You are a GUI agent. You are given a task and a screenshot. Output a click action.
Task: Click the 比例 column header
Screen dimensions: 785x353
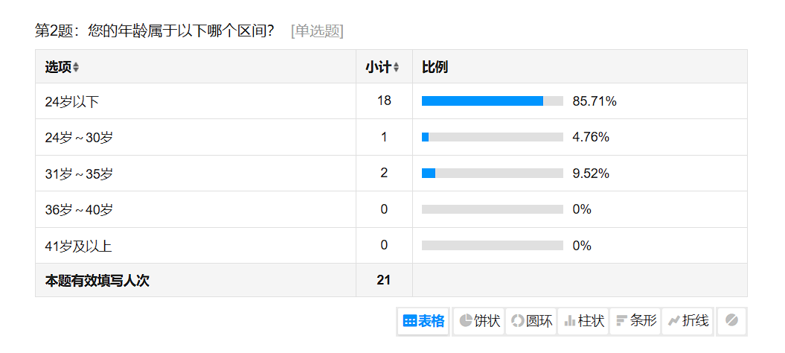[435, 67]
